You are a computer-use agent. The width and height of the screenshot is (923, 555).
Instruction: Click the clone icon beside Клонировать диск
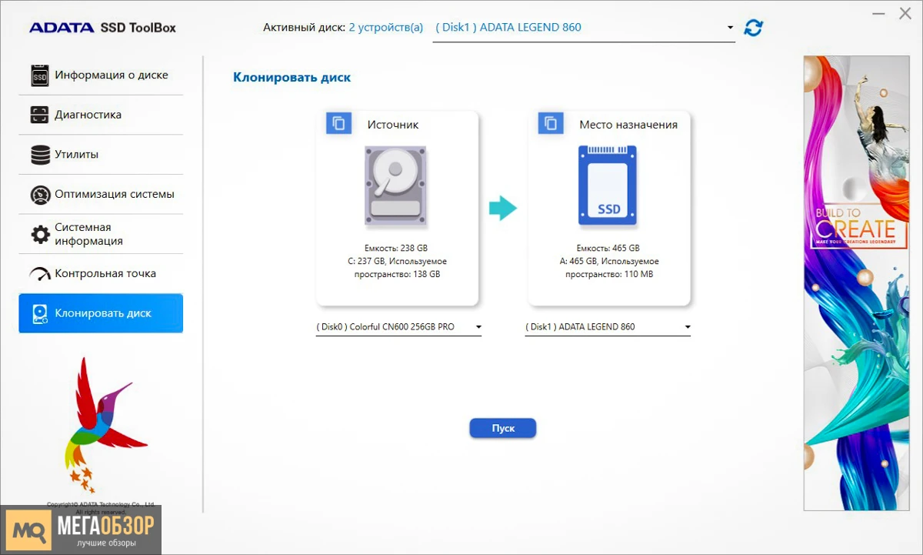(x=40, y=313)
